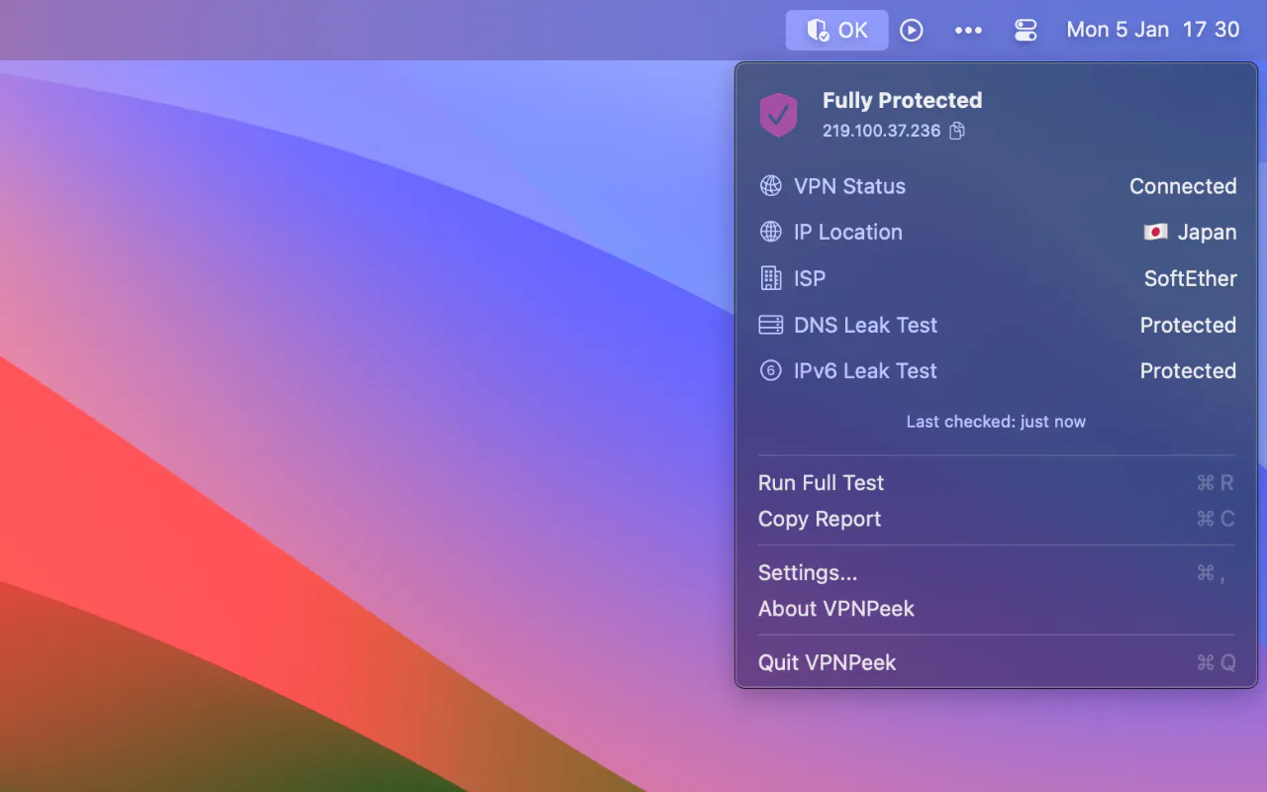Click the IP address 219.100.37.236

pos(882,130)
